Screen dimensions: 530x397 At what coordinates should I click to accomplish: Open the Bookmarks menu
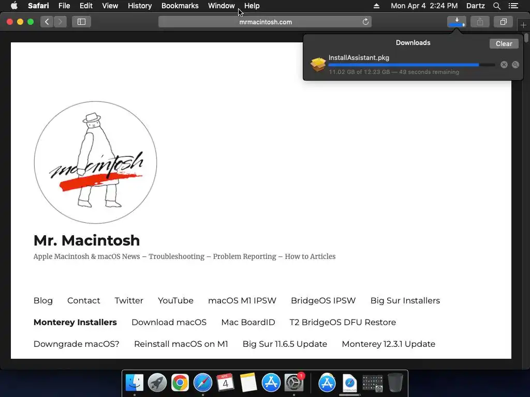click(x=180, y=6)
